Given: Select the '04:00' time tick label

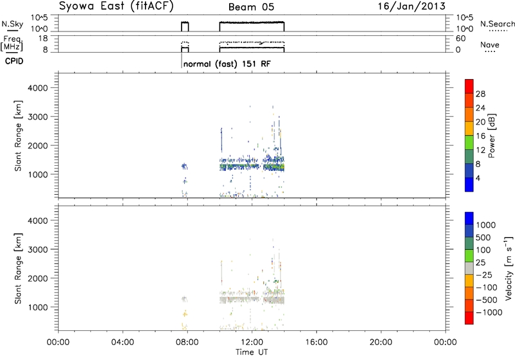Looking at the screenshot, I should pos(122,343).
